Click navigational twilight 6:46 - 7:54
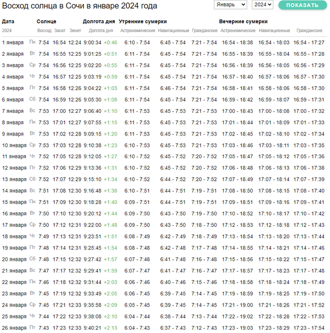 click(x=173, y=88)
